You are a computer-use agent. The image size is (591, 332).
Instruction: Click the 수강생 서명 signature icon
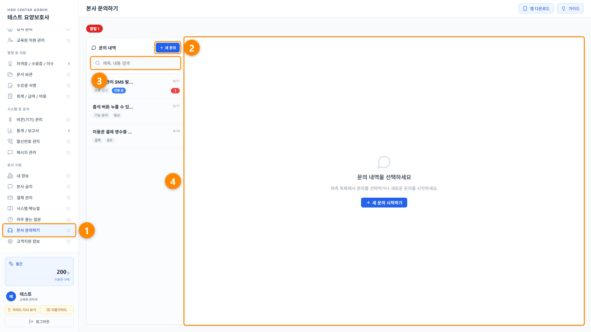click(10, 85)
